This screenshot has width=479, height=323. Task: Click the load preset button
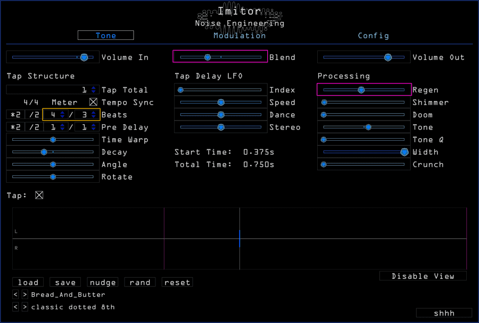28,282
